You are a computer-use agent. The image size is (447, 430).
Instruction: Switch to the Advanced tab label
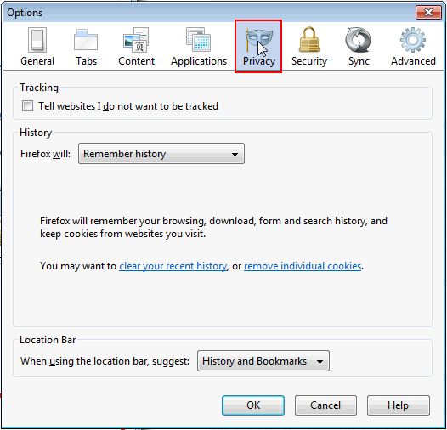point(413,61)
